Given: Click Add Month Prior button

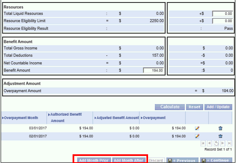Looking at the screenshot, I should [94, 160].
